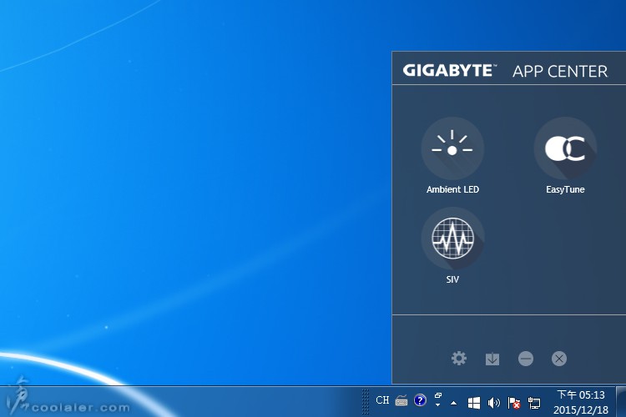This screenshot has height=417, width=626.
Task: Click the CH language indicator in taskbar
Action: tap(382, 399)
